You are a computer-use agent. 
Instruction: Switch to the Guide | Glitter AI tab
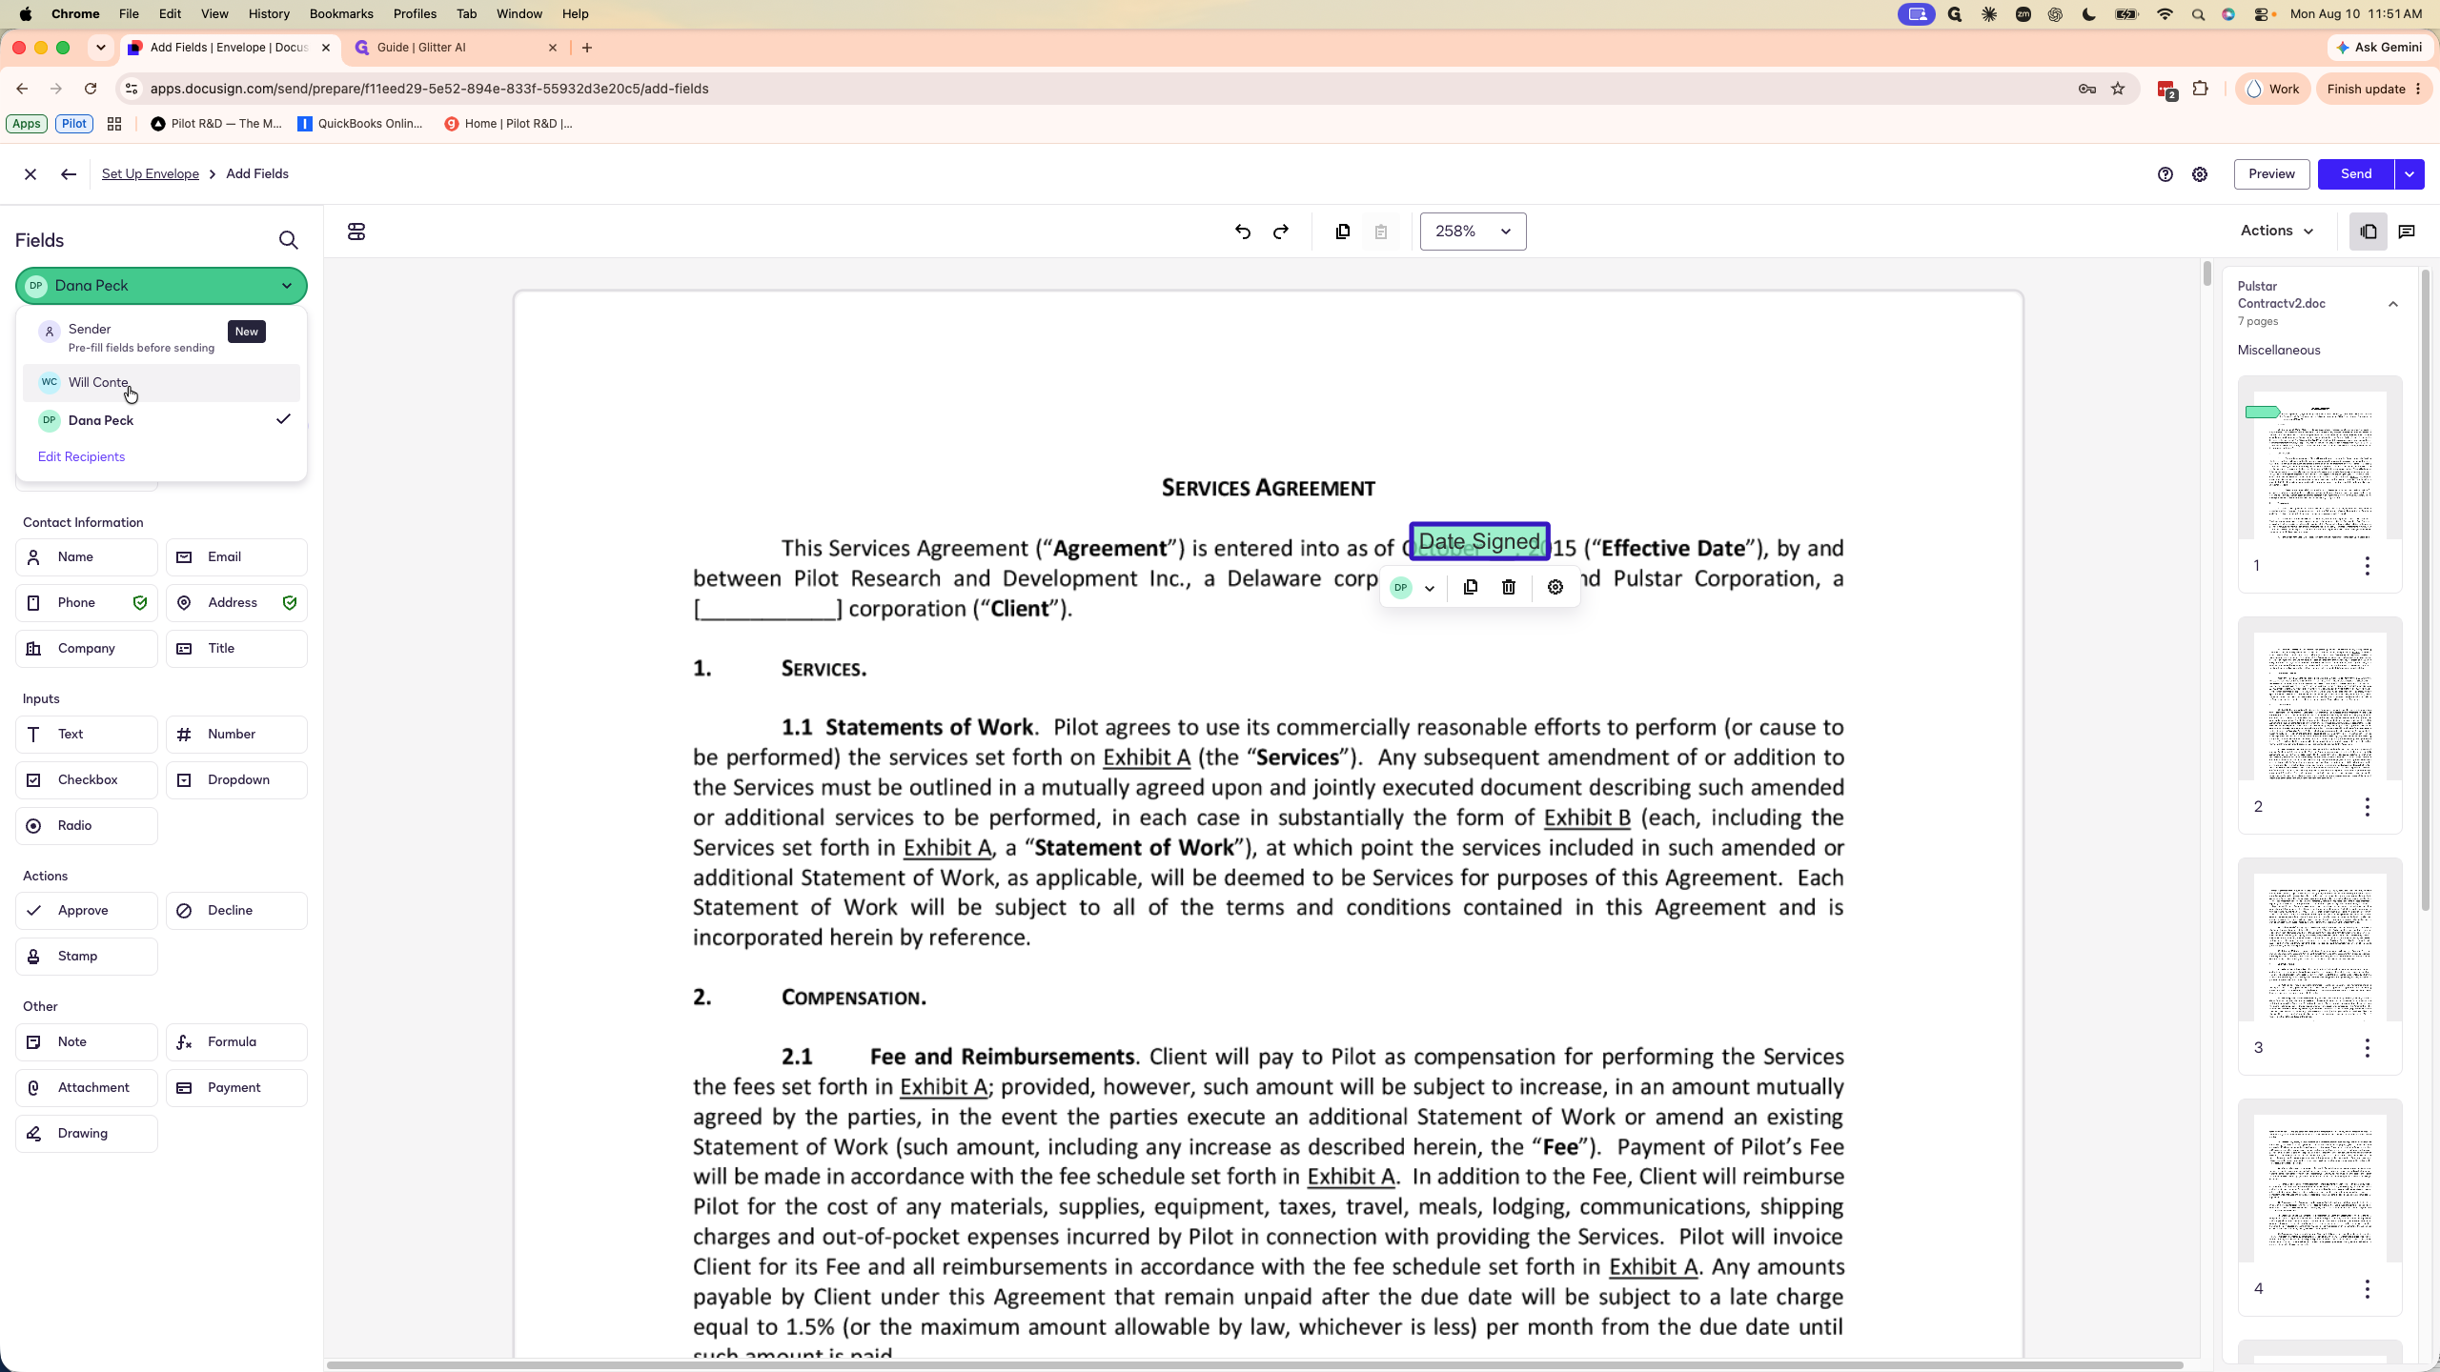[x=456, y=48]
